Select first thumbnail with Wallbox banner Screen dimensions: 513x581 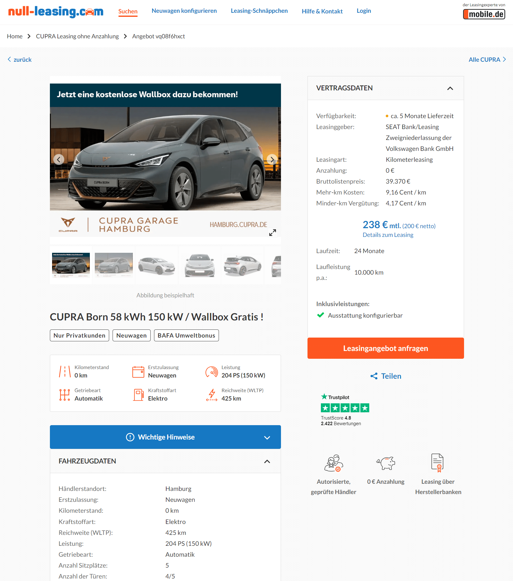click(x=71, y=265)
